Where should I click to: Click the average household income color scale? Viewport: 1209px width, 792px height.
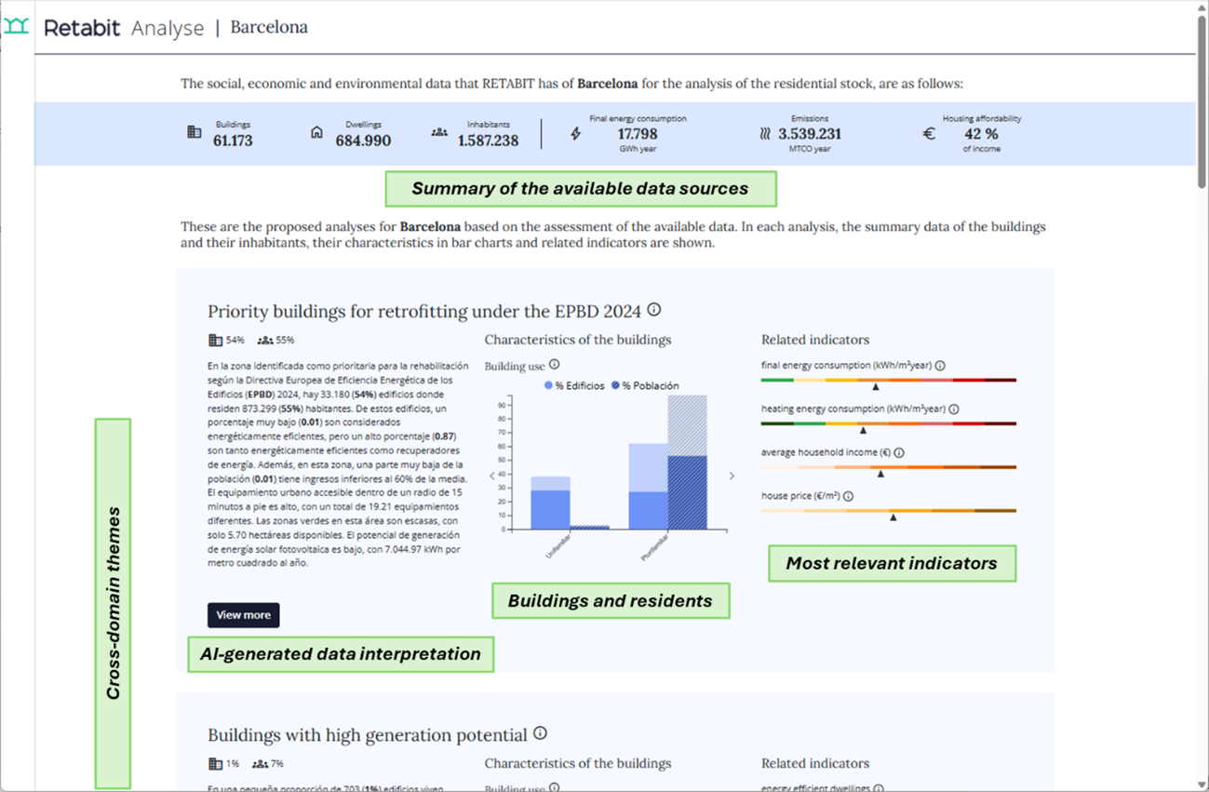coord(888,467)
